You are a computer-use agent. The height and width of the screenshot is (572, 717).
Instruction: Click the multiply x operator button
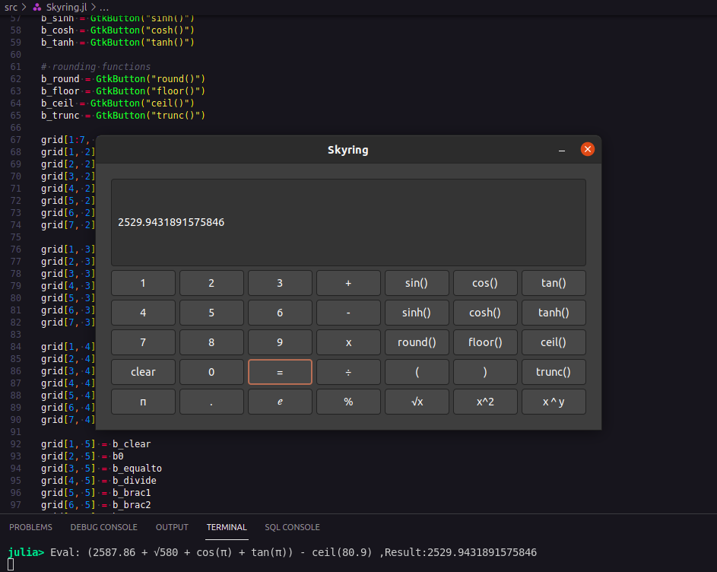pyautogui.click(x=348, y=342)
